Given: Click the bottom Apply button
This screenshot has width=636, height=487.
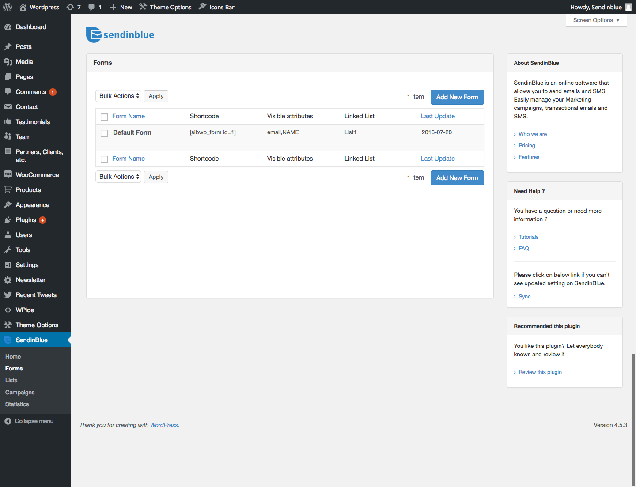Looking at the screenshot, I should (x=156, y=177).
